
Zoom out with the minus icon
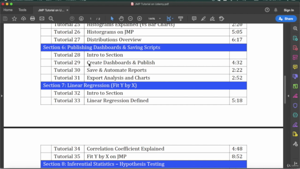pyautogui.click(x=130, y=19)
